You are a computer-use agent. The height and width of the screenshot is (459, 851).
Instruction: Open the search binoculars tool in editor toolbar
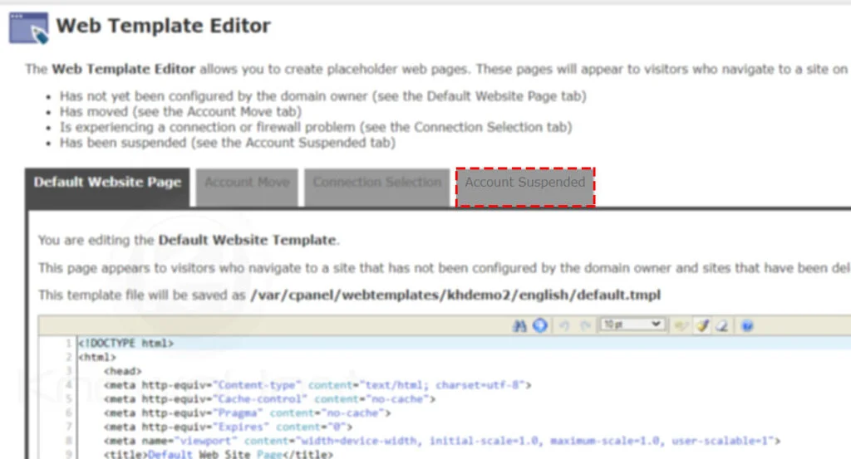pos(519,325)
